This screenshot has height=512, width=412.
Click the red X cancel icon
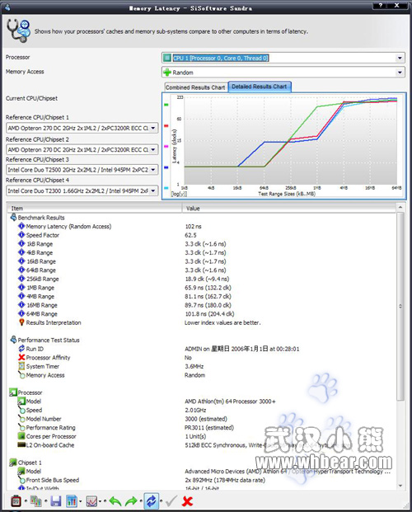tap(187, 501)
